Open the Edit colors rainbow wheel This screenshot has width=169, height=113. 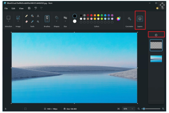tap(118, 19)
